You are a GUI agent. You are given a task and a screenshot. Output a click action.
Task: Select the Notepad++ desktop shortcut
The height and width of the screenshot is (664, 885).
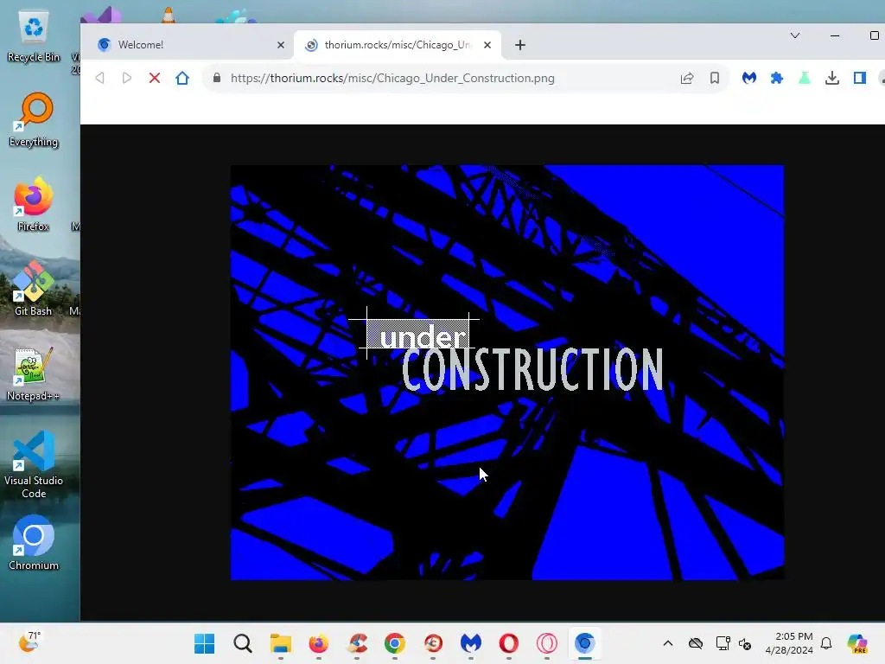[x=34, y=373]
